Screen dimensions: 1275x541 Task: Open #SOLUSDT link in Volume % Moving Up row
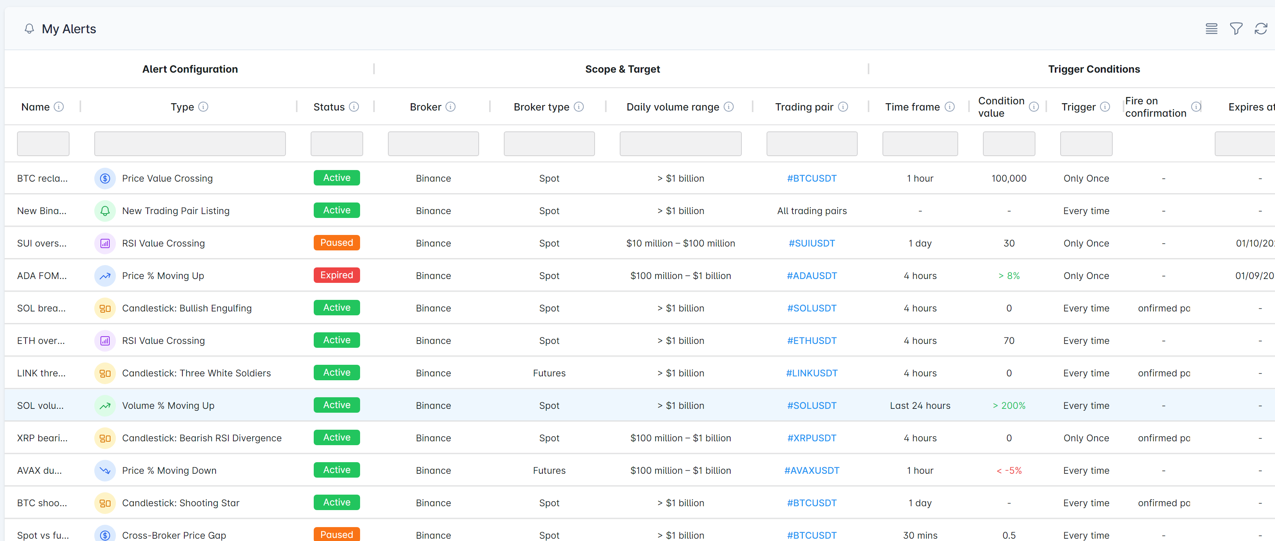(812, 405)
